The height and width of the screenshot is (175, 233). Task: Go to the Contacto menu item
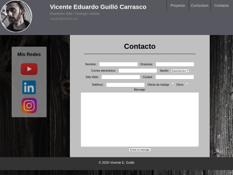[x=221, y=6]
